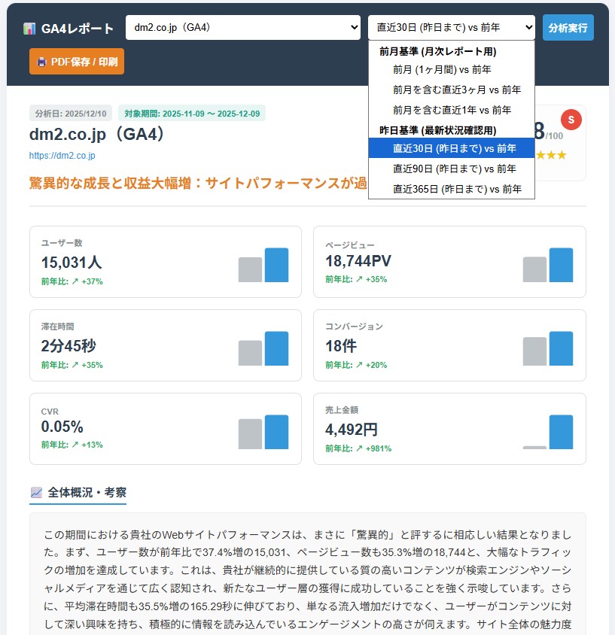Image resolution: width=615 pixels, height=635 pixels.
Task: Click the red S rank badge
Action: pyautogui.click(x=571, y=120)
